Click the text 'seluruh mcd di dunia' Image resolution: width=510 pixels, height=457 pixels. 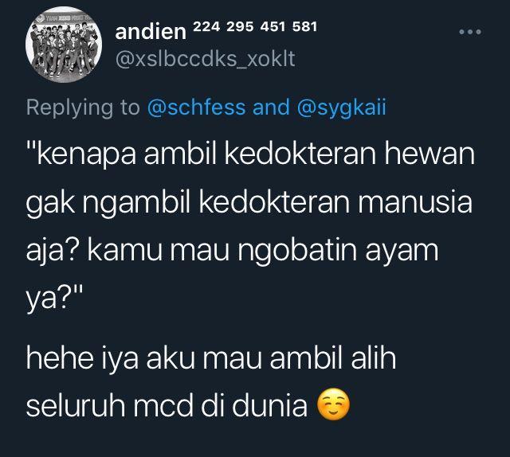167,405
